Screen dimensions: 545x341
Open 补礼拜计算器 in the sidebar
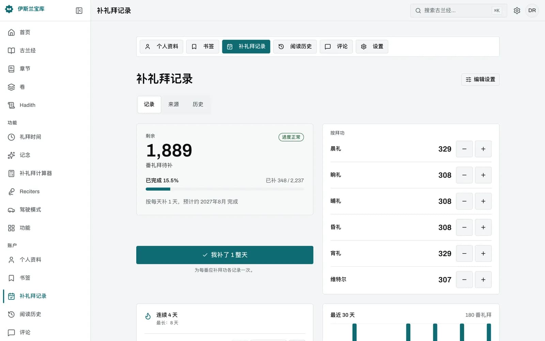pos(45,173)
